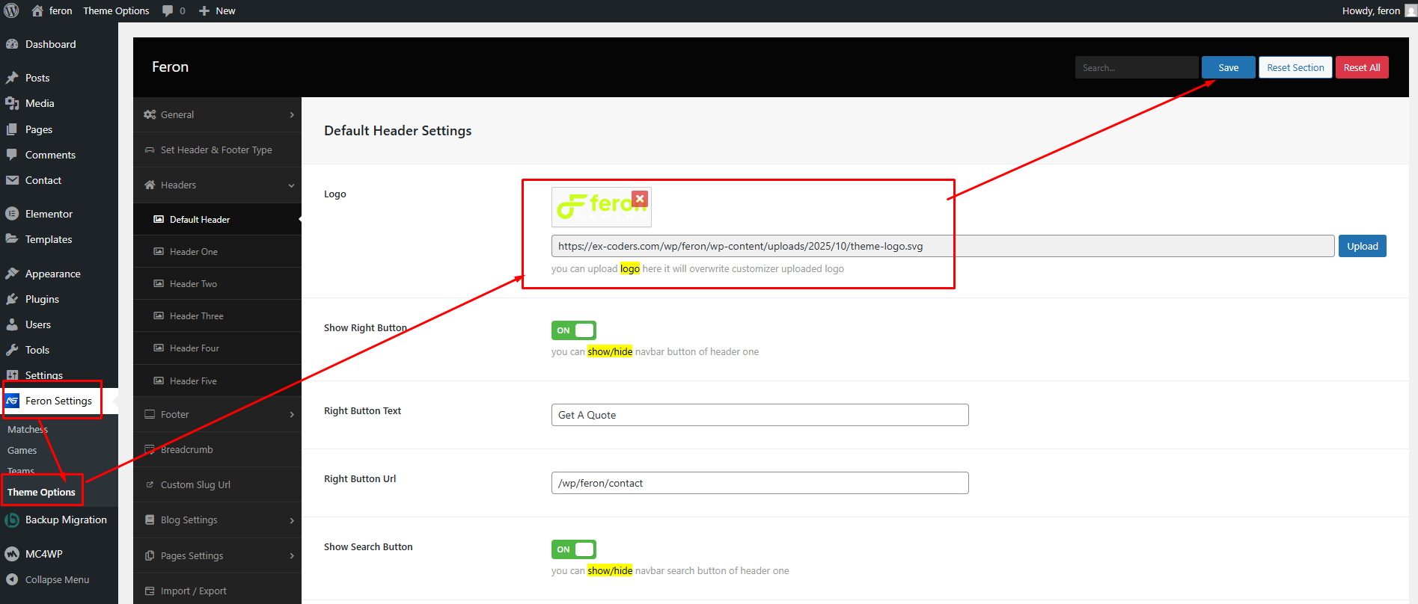Open the MC4WP sidebar icon

[x=12, y=554]
